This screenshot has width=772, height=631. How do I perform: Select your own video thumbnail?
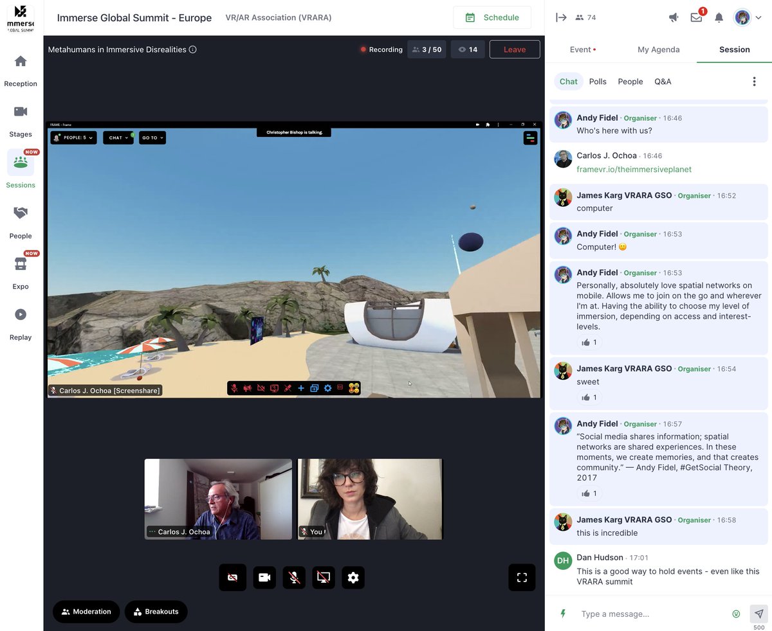(x=370, y=499)
